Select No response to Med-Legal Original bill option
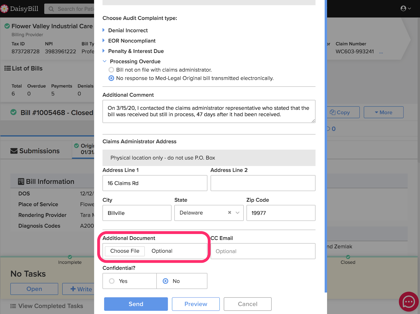Image resolution: width=420 pixels, height=314 pixels. [111, 78]
